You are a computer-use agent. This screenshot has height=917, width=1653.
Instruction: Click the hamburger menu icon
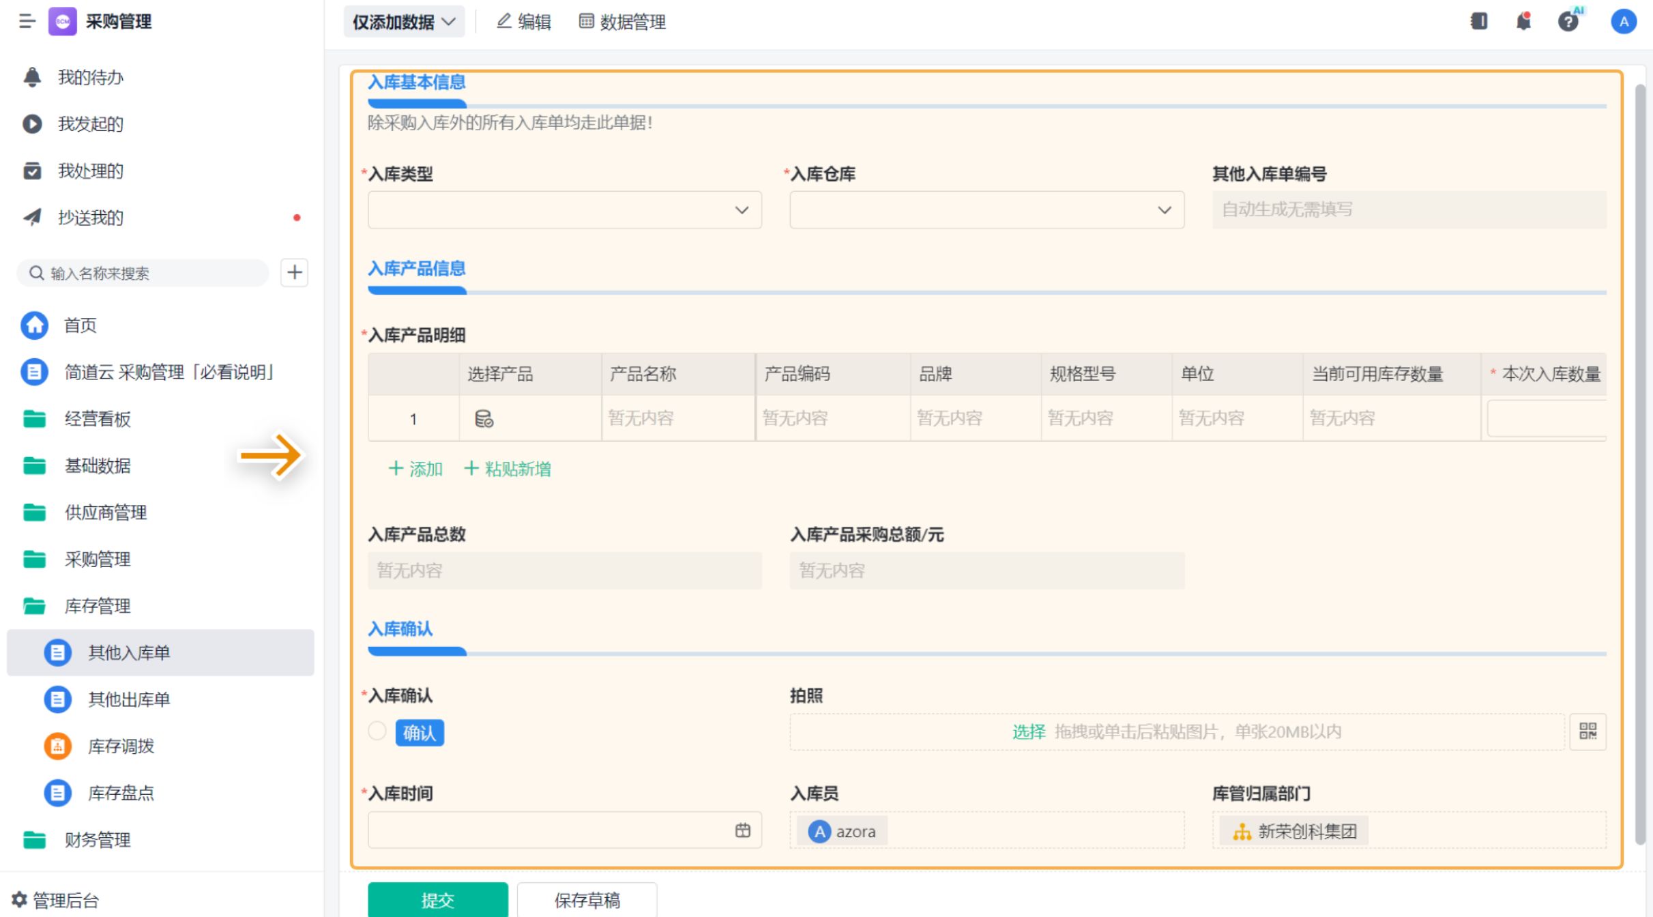pyautogui.click(x=27, y=22)
